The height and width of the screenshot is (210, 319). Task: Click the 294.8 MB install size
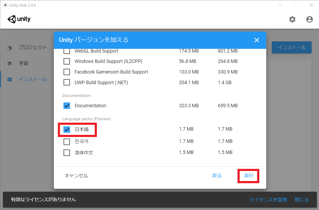click(x=228, y=61)
